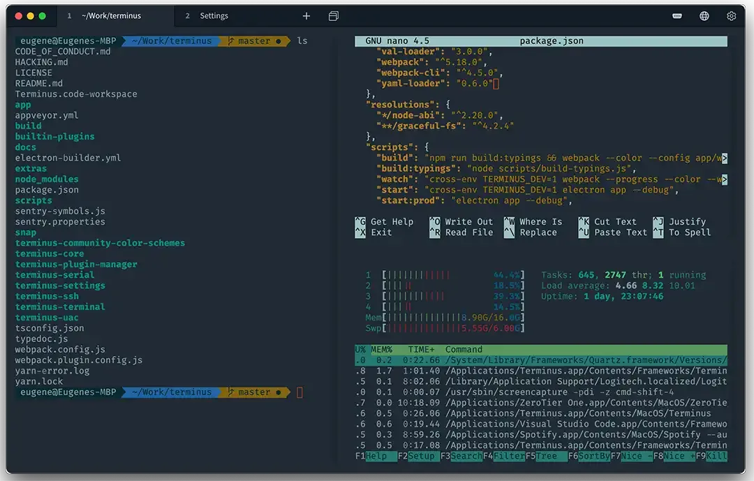Click terminus-ssh directory in ls output

click(x=47, y=296)
